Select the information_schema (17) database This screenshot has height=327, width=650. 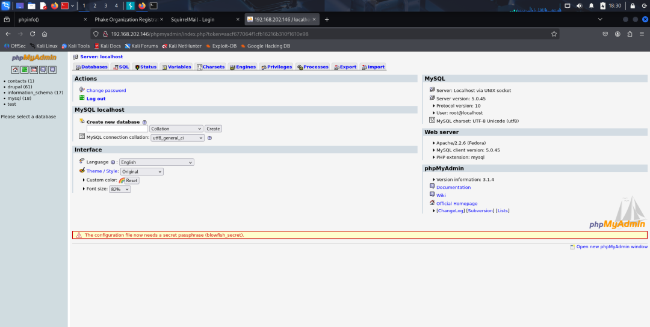tap(36, 93)
